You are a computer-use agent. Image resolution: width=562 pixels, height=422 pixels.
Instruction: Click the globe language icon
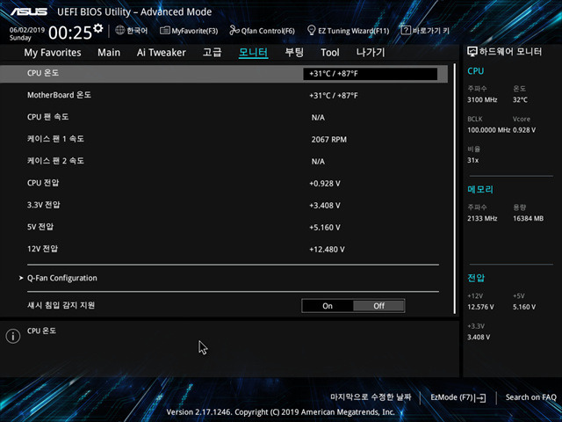pyautogui.click(x=119, y=30)
